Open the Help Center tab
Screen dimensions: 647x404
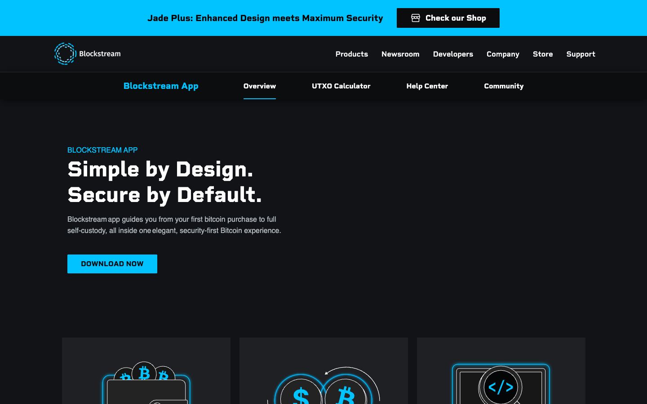tap(427, 86)
